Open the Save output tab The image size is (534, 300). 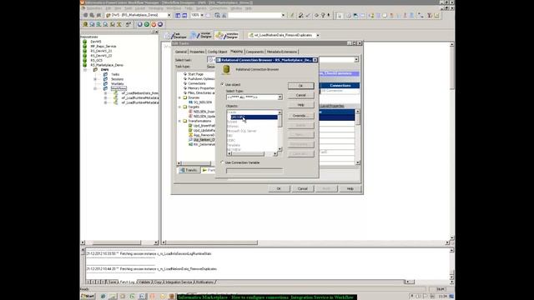112,282
